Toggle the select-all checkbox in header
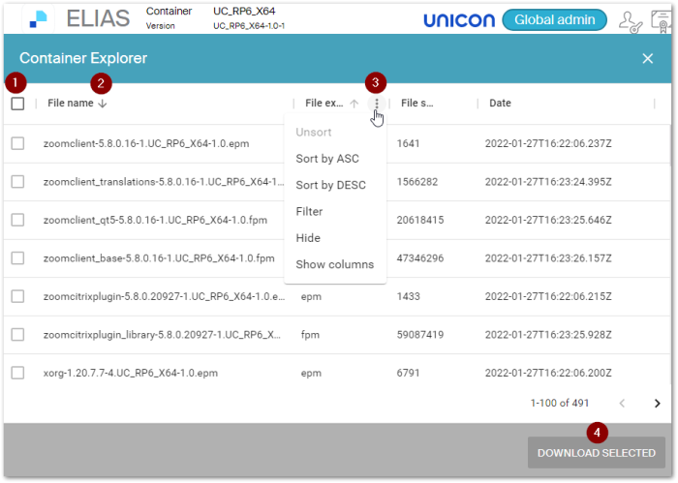 pyautogui.click(x=17, y=104)
